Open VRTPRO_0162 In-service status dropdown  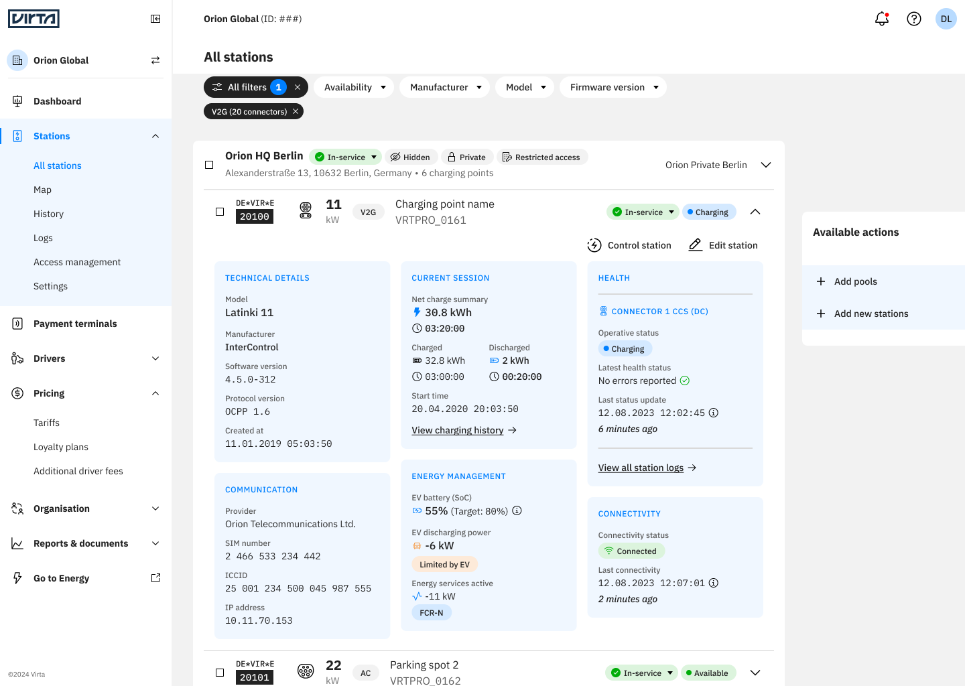[641, 673]
